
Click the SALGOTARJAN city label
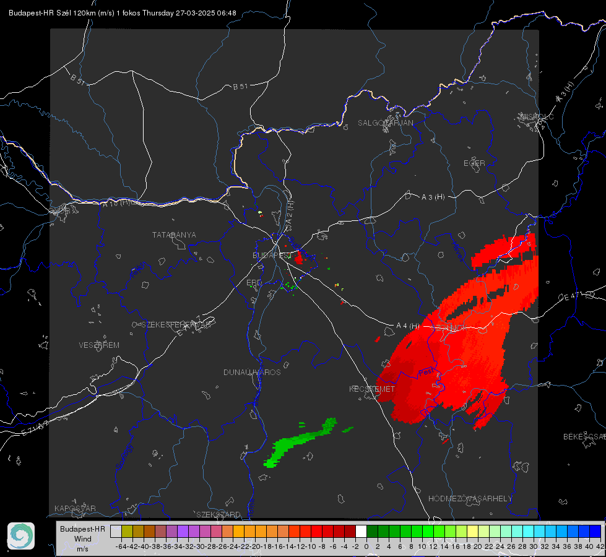[385, 123]
